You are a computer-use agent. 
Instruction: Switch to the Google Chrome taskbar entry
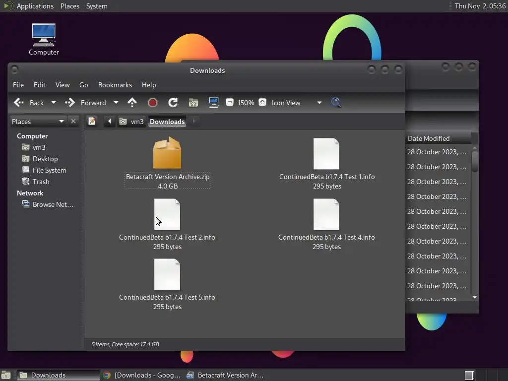click(141, 375)
